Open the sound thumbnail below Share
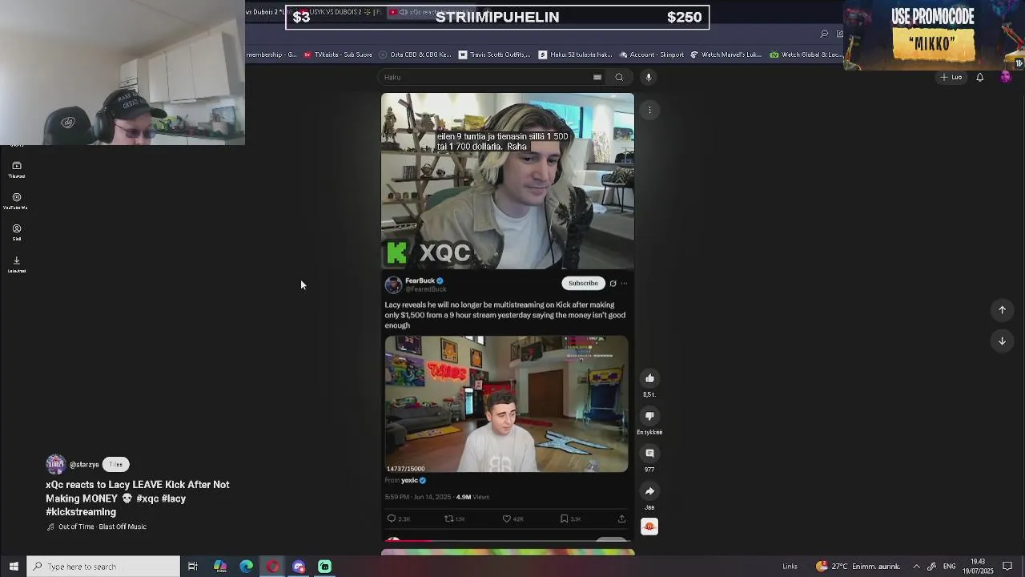The image size is (1025, 577). [x=649, y=527]
